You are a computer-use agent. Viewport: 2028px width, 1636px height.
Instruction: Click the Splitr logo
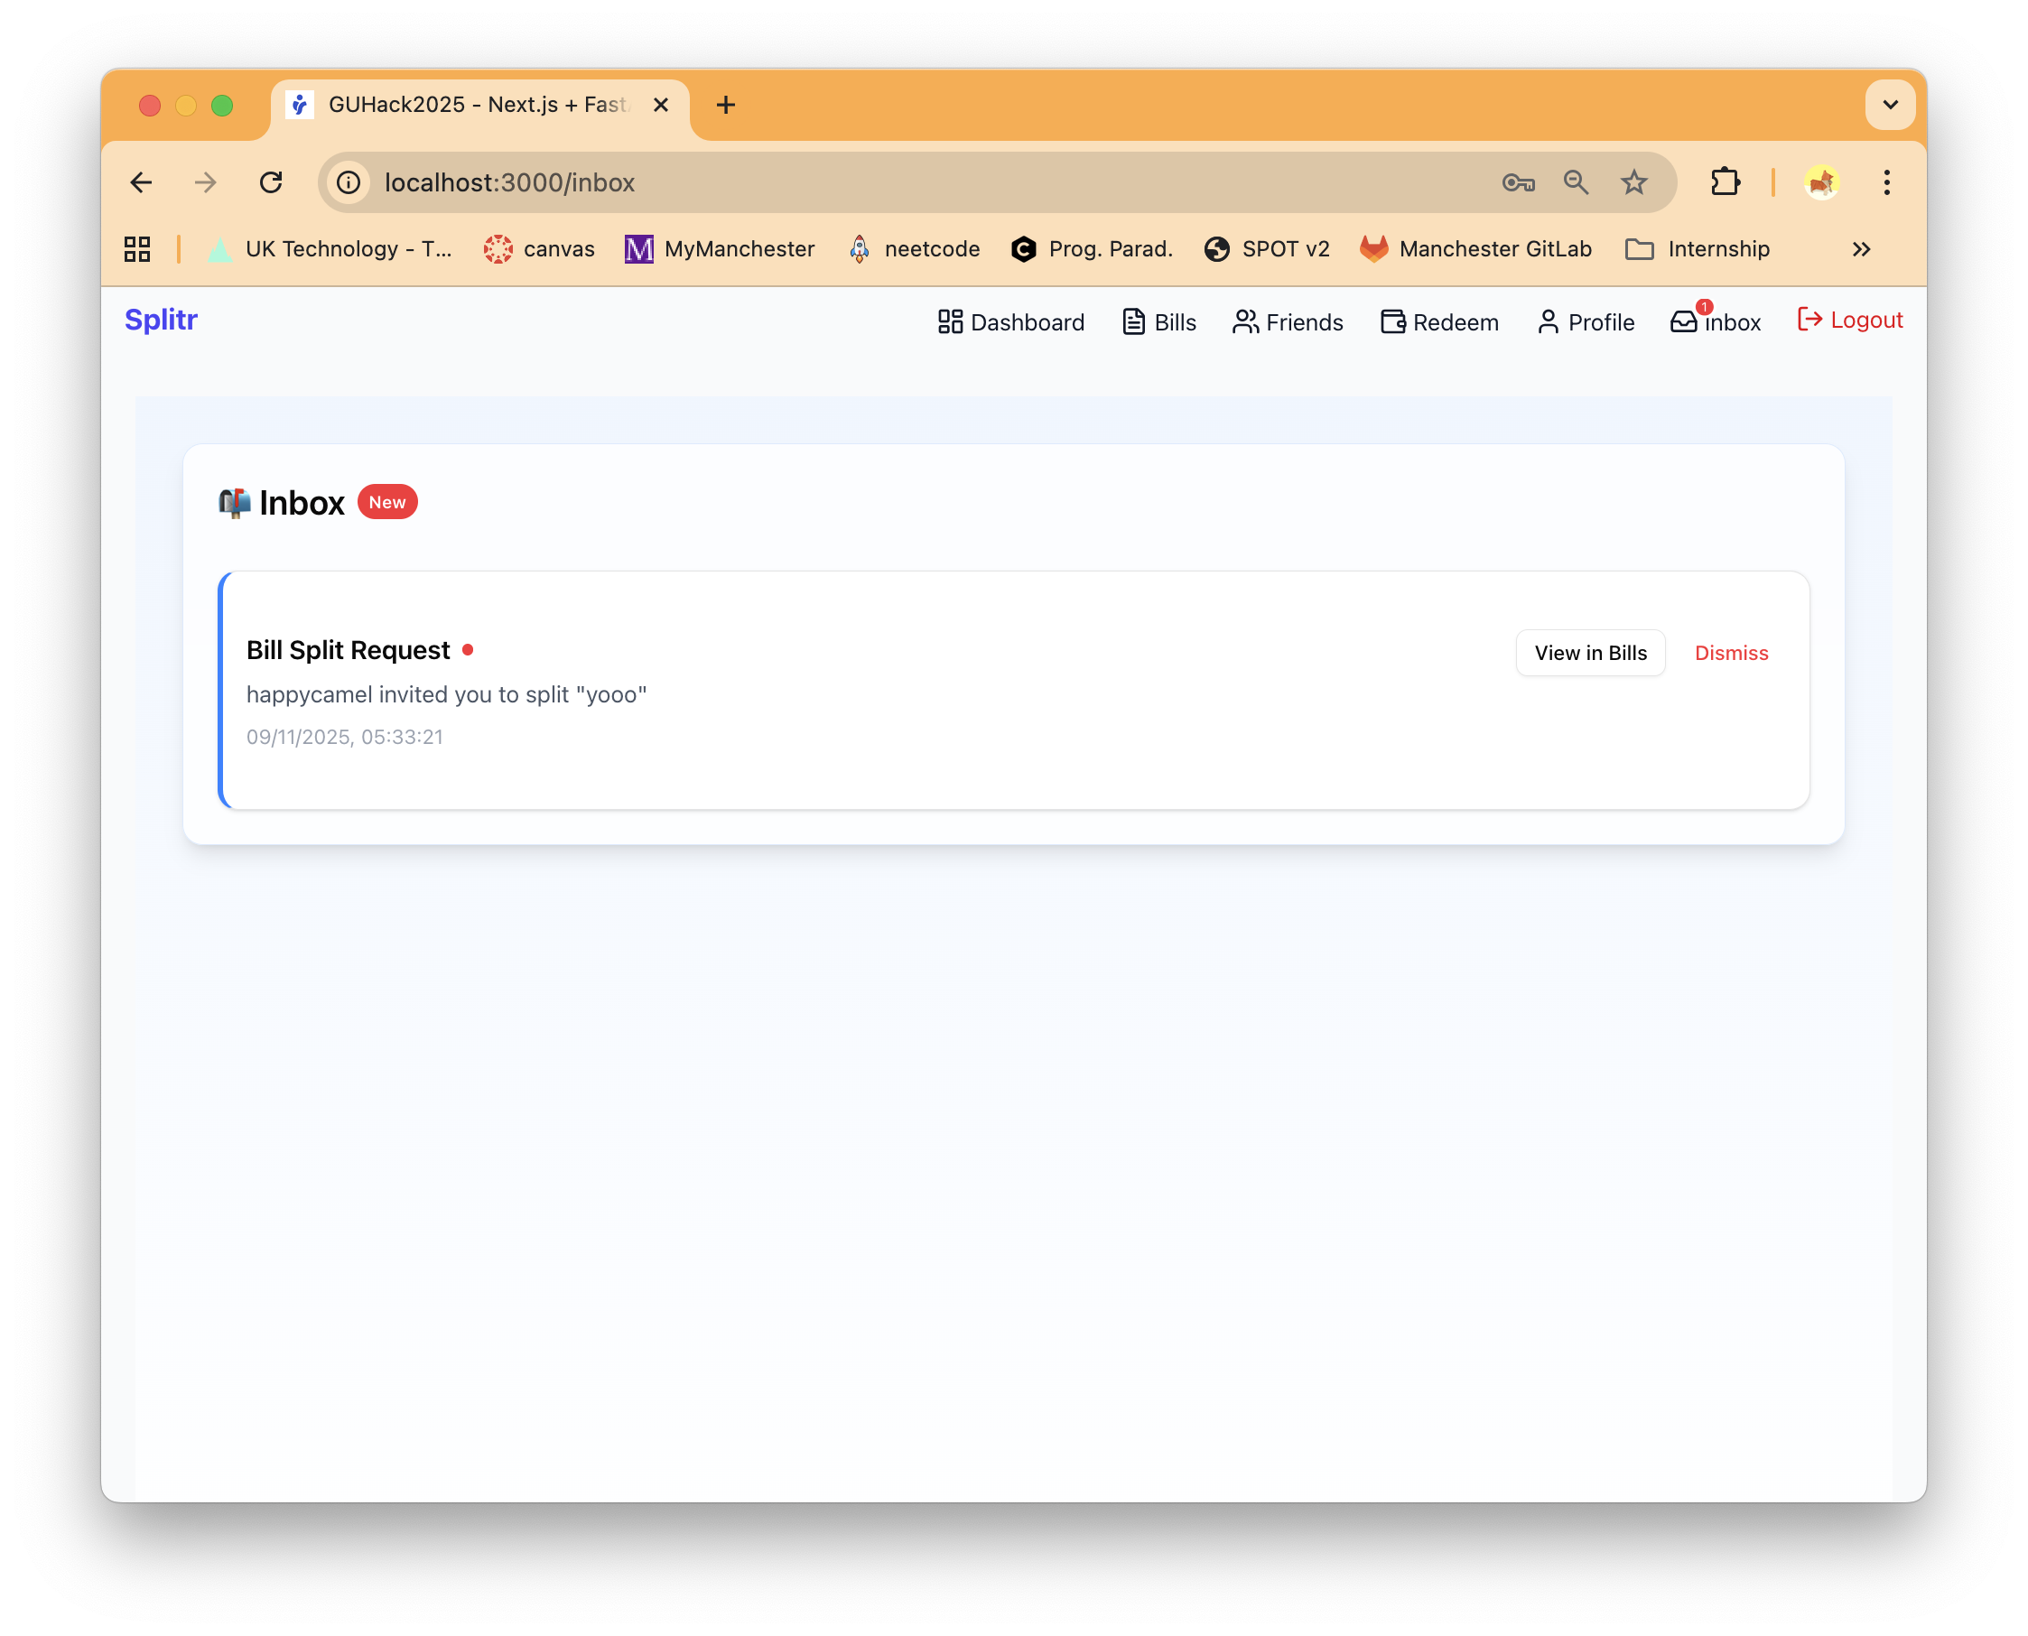(x=161, y=321)
